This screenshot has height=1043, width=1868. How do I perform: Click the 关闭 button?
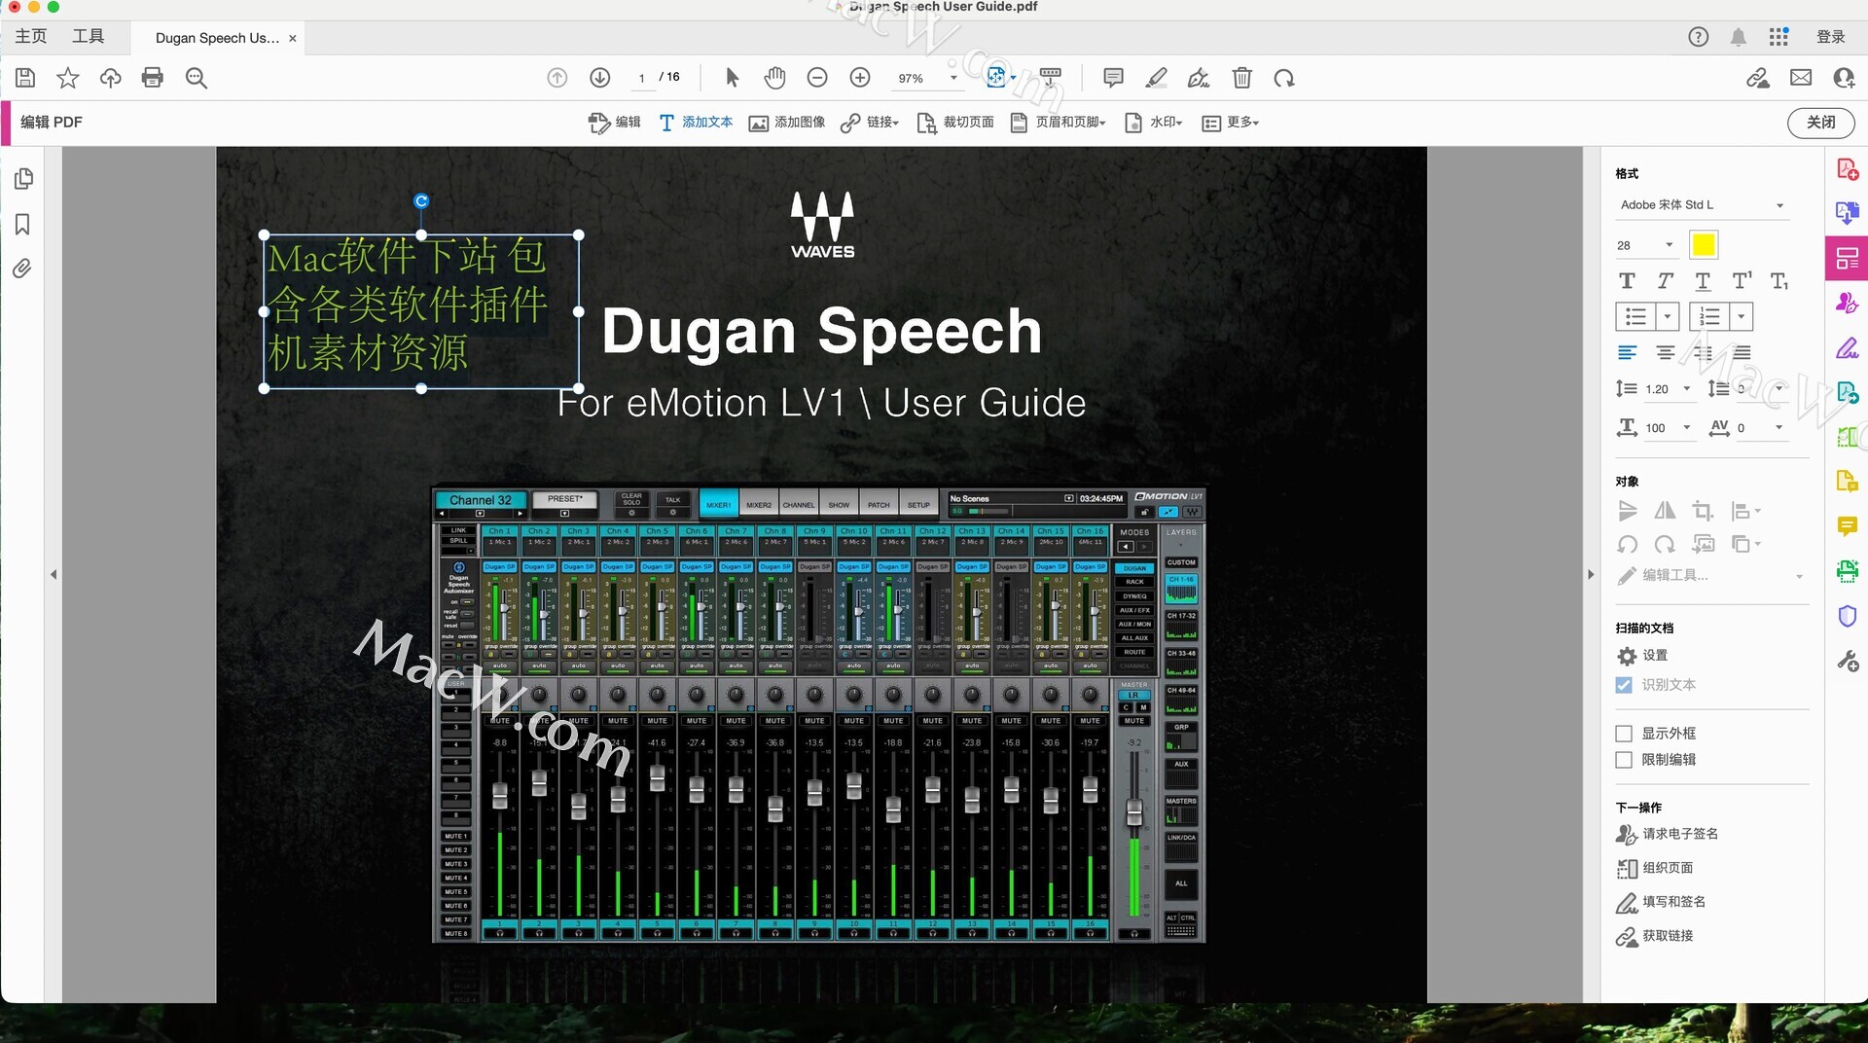coord(1820,123)
